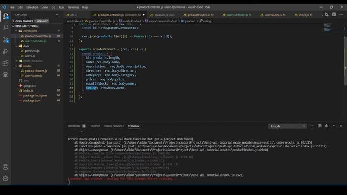The height and width of the screenshot is (195, 347).
Task: Open the PROBLEMS panel tab
Action: (x=74, y=126)
